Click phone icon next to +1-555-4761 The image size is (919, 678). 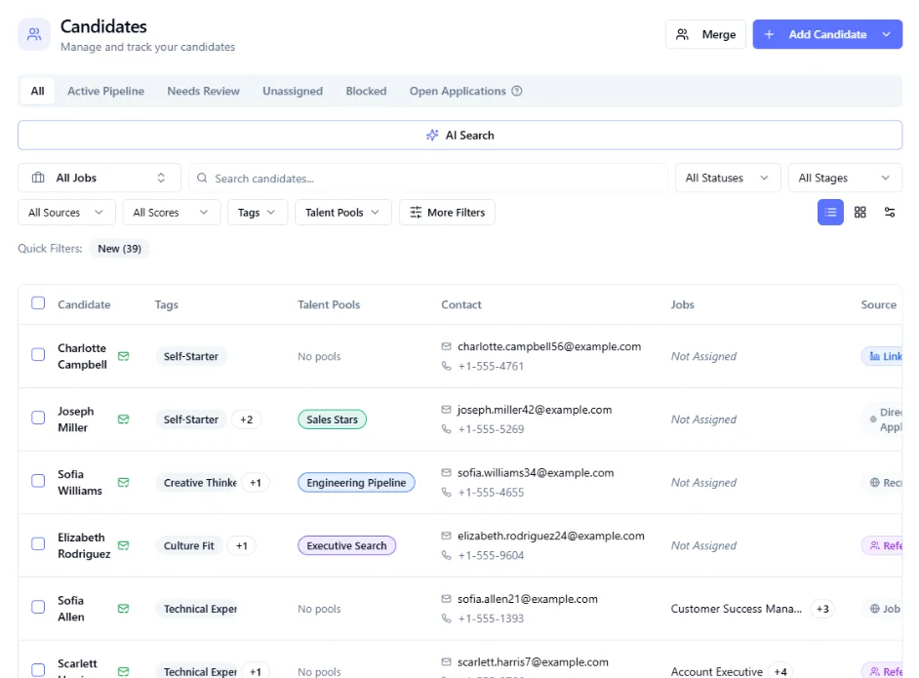[446, 366]
